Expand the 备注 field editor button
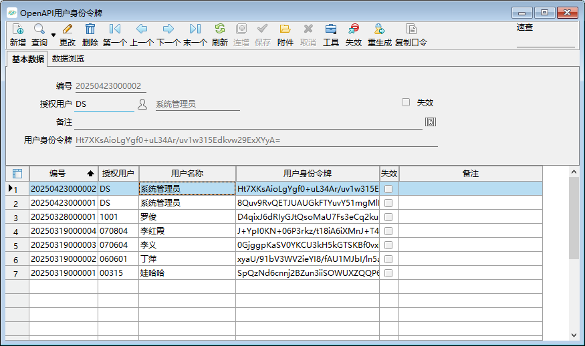The height and width of the screenshot is (346, 585). (431, 122)
